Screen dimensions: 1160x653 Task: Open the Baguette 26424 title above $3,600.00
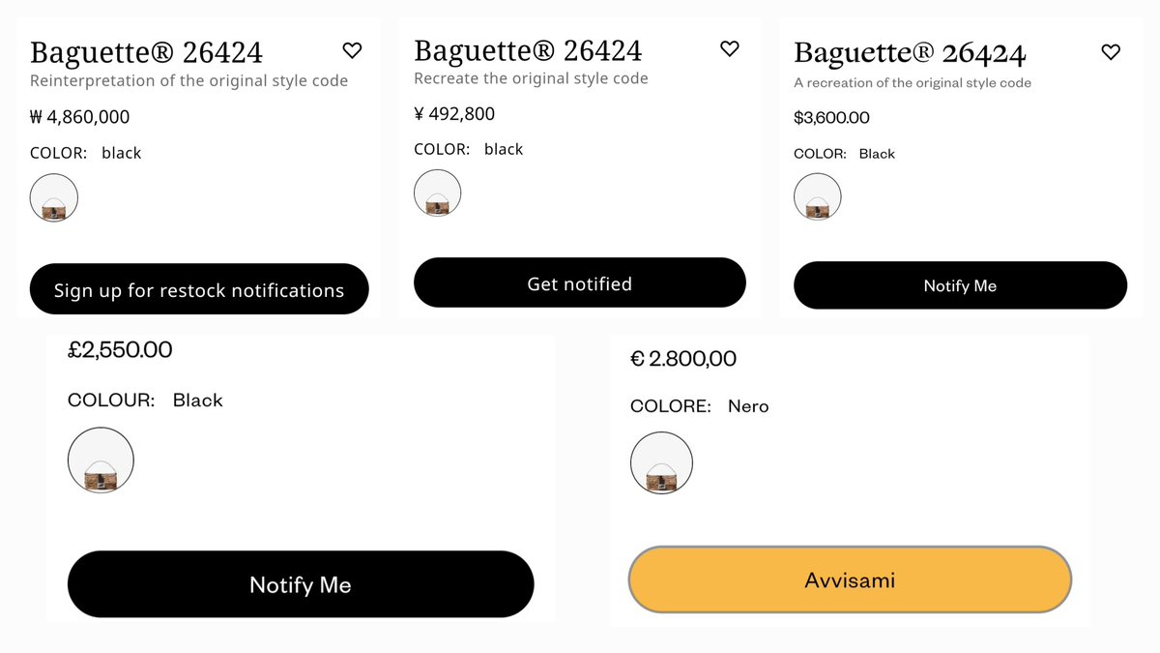910,53
